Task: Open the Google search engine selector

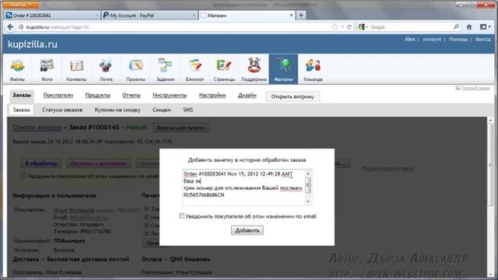Action: pos(363,27)
